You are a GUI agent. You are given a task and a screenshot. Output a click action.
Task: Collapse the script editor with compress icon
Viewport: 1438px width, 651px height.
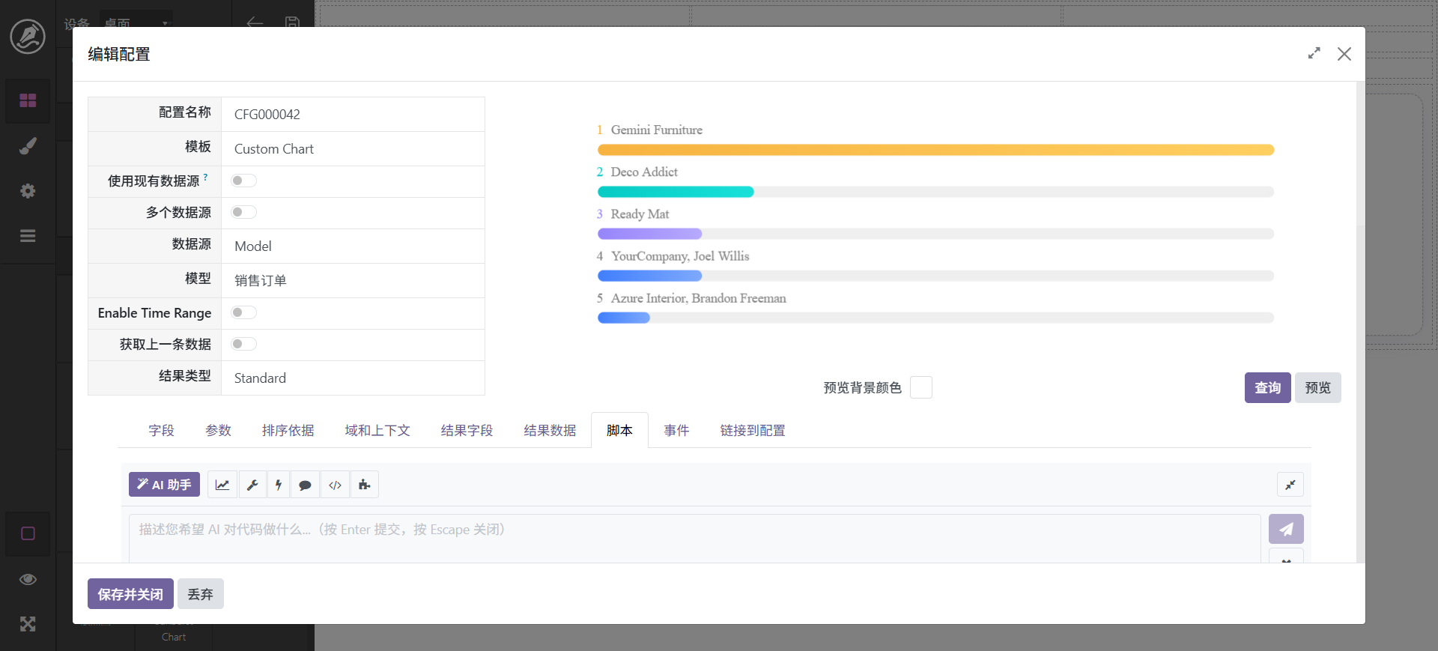[1290, 485]
